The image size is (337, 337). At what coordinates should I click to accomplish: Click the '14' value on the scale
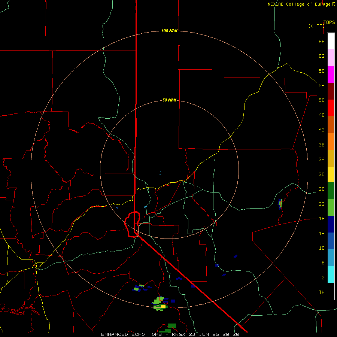[322, 233]
